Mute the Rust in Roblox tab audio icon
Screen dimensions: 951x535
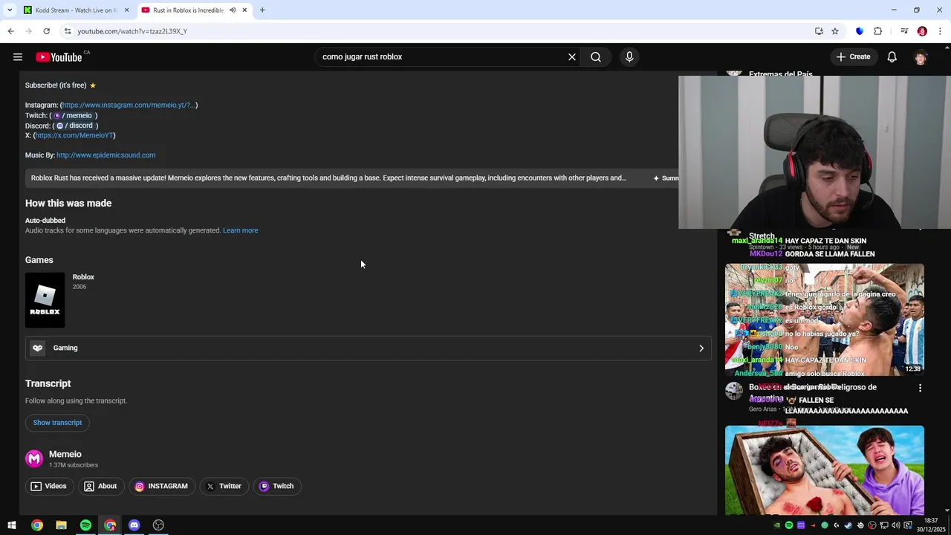tap(233, 10)
